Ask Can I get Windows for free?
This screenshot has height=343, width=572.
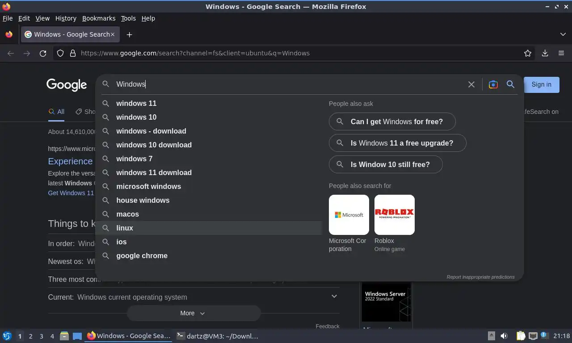pos(392,121)
